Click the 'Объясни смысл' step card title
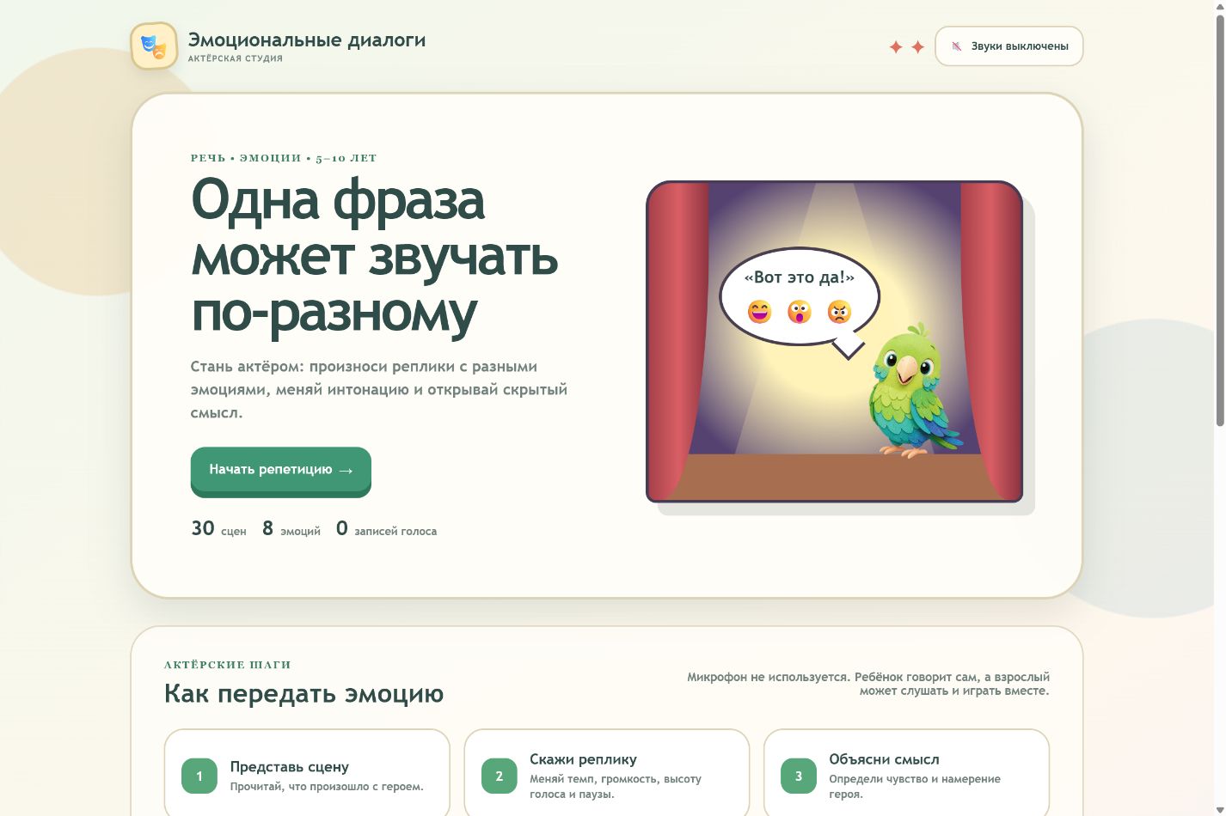Viewport: 1226px width, 816px height. [885, 759]
